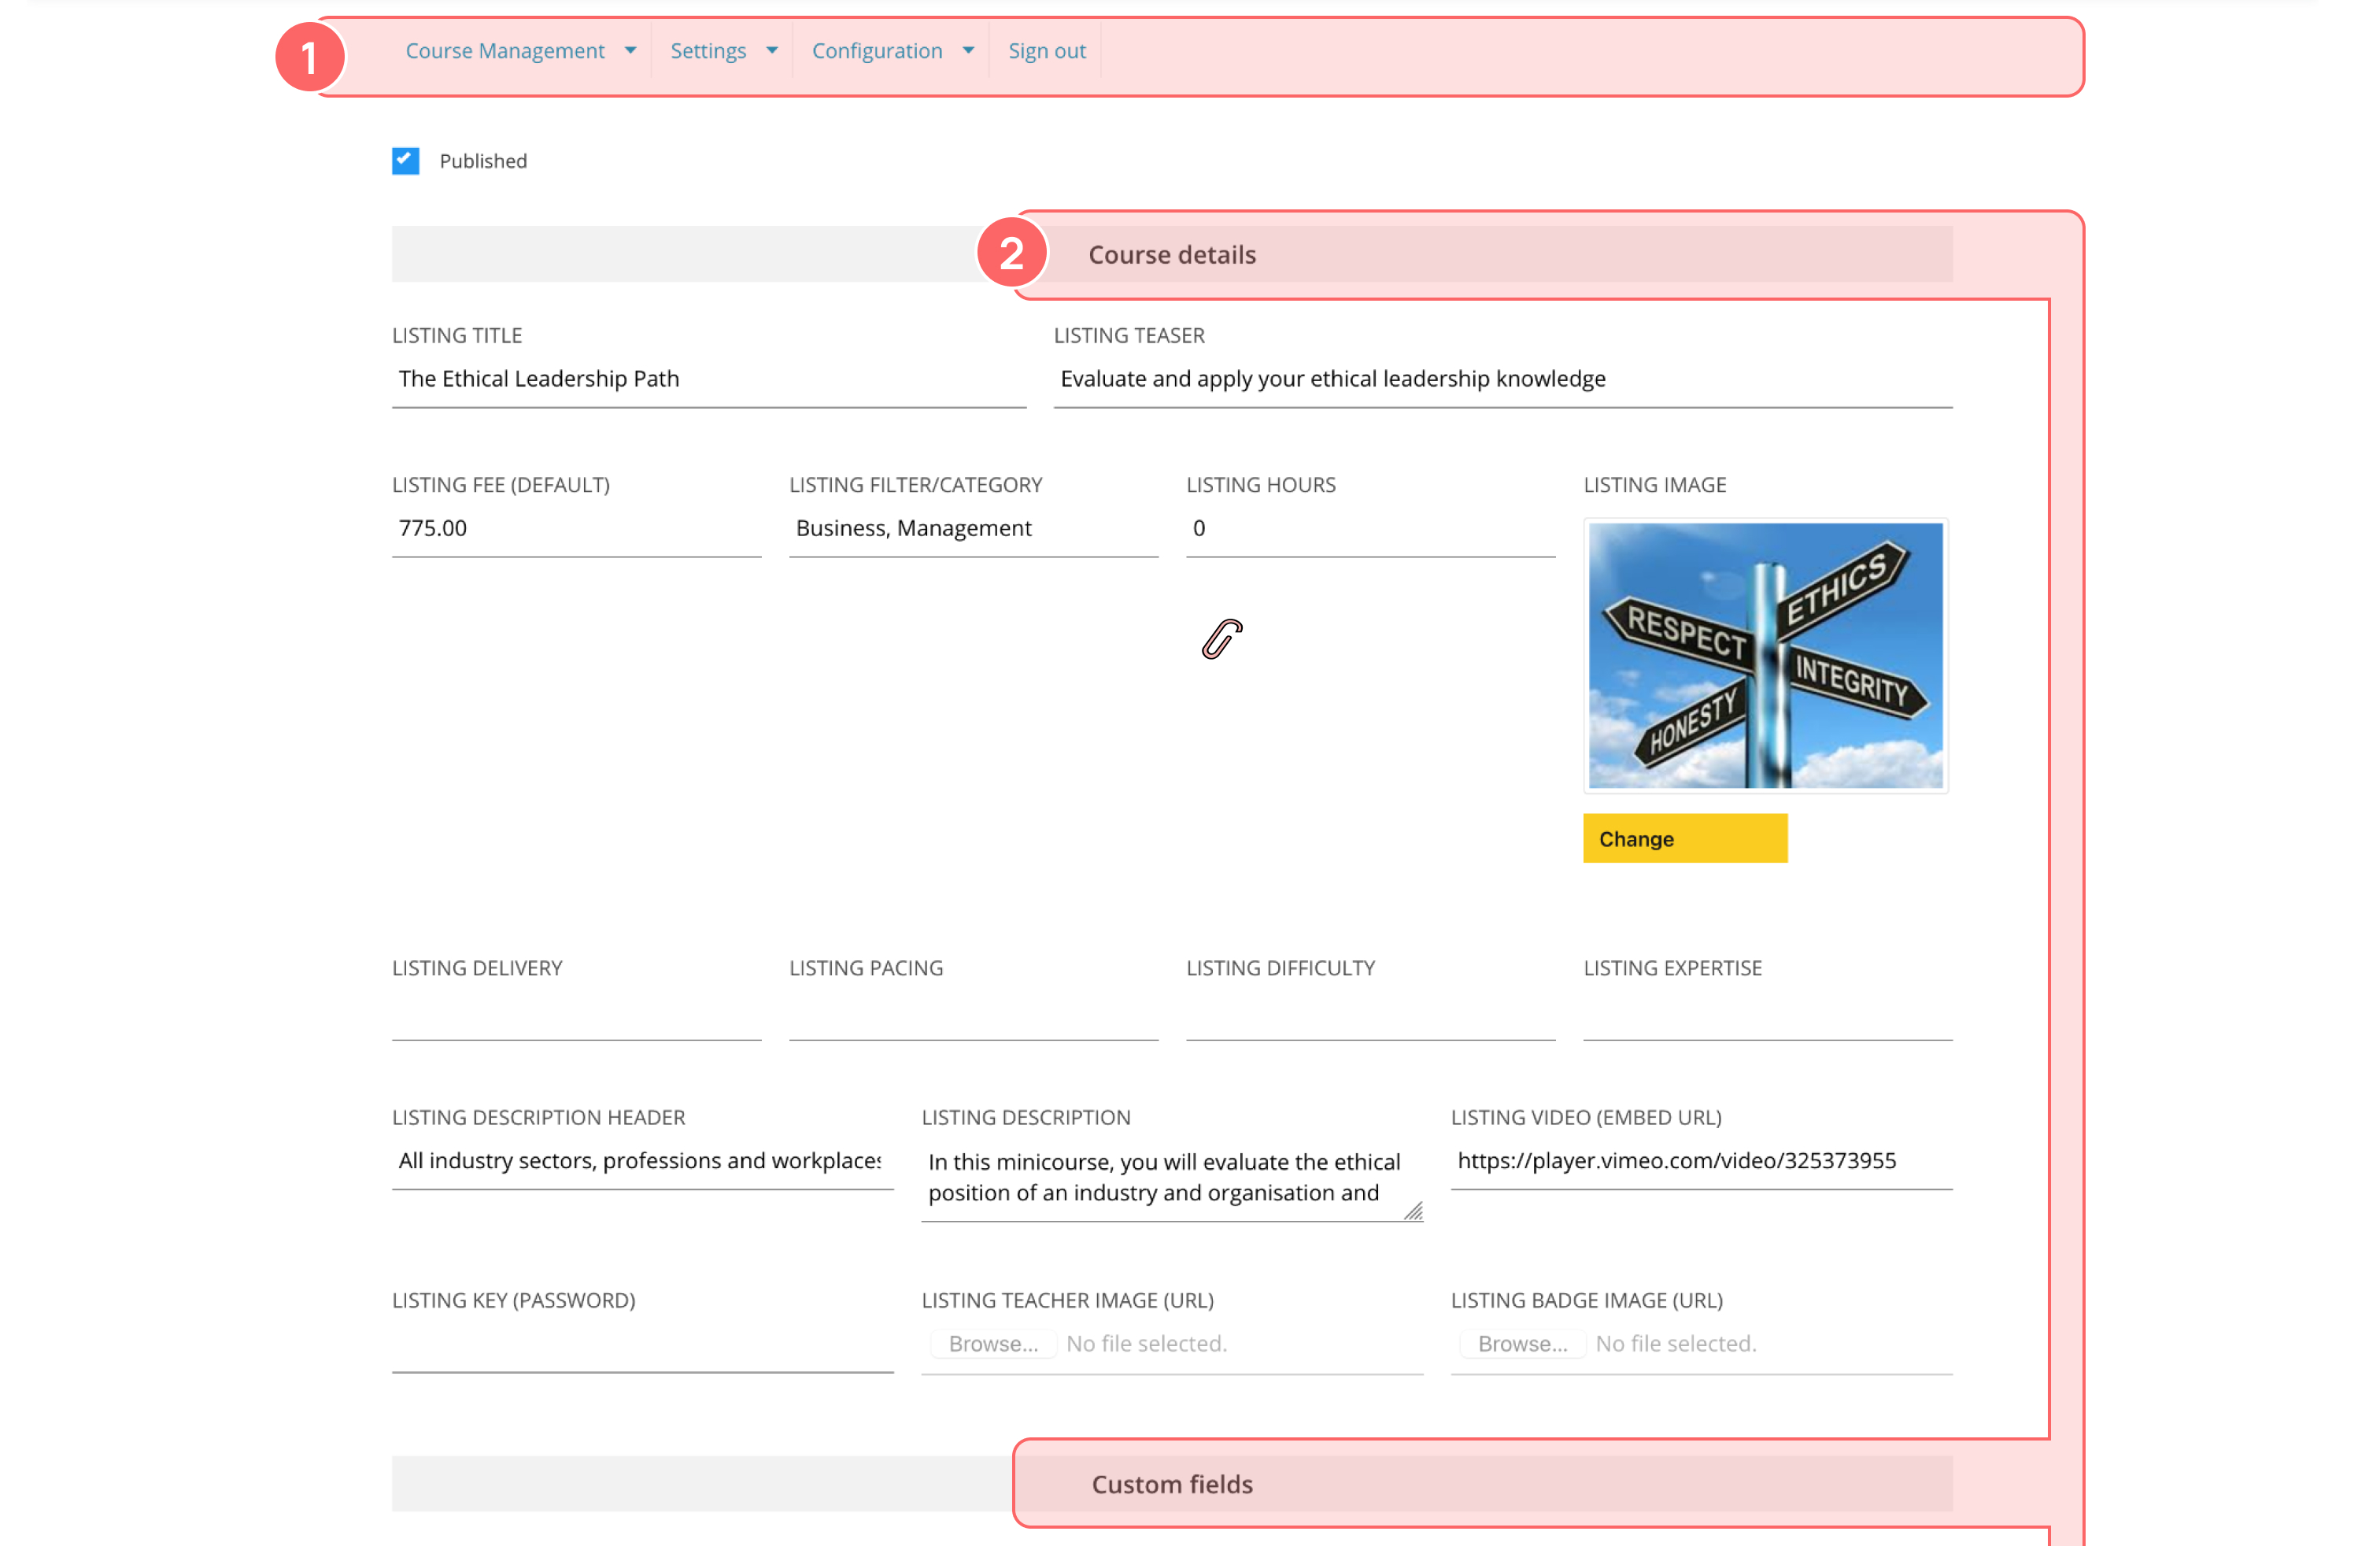Click the number 2 annotation badge
The image size is (2380, 1546).
click(x=1011, y=253)
